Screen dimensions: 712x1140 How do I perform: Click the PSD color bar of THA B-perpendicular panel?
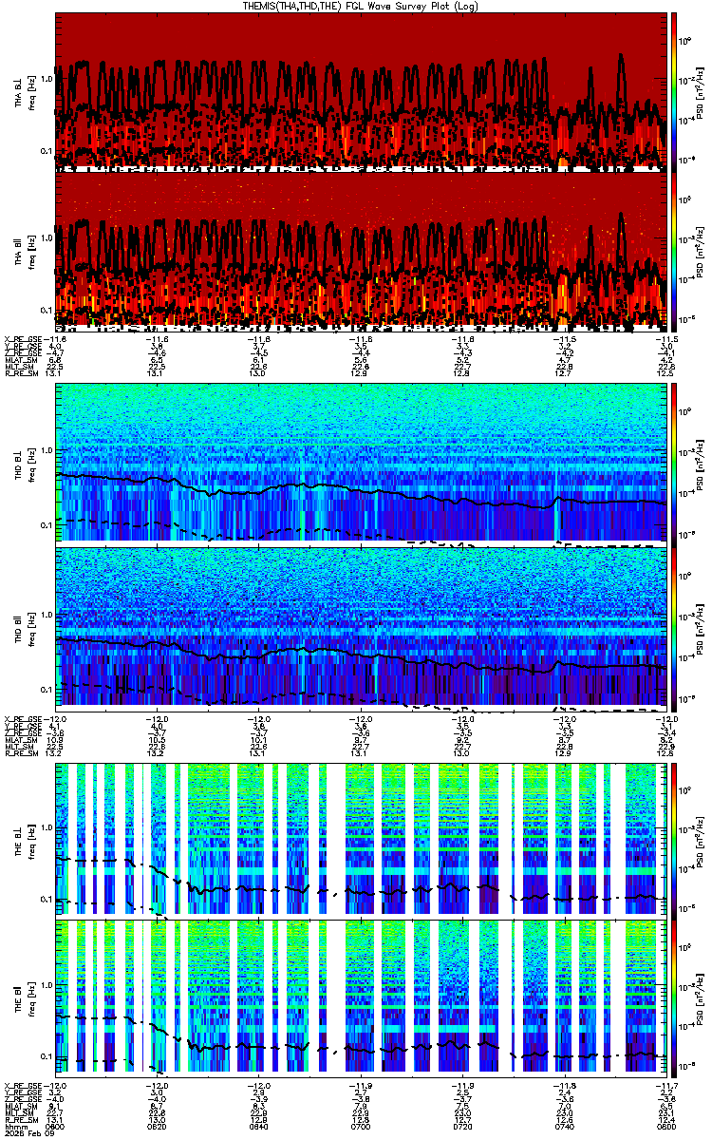pyautogui.click(x=675, y=91)
